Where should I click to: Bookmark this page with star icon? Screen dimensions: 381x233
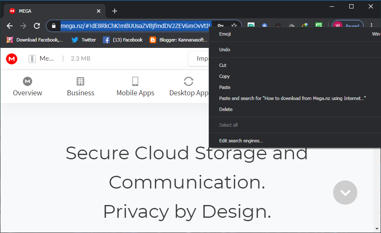click(234, 26)
